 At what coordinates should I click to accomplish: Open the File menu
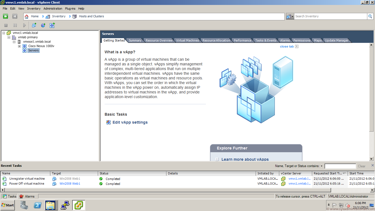tap(5, 9)
